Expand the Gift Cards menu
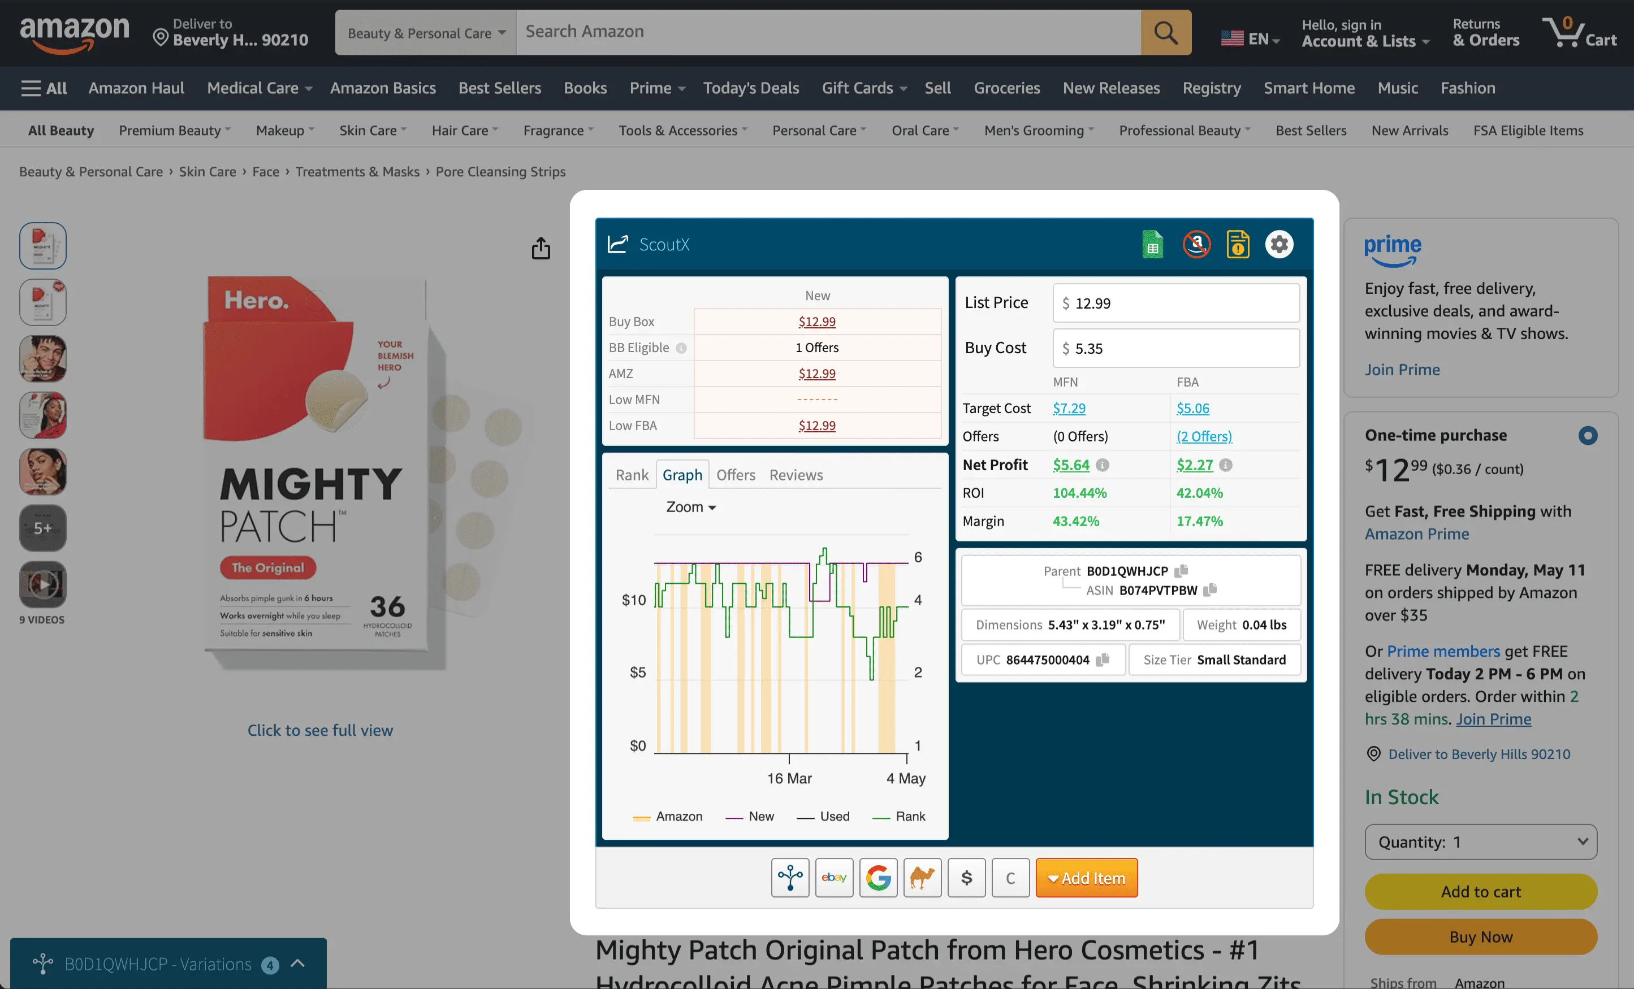 point(863,88)
